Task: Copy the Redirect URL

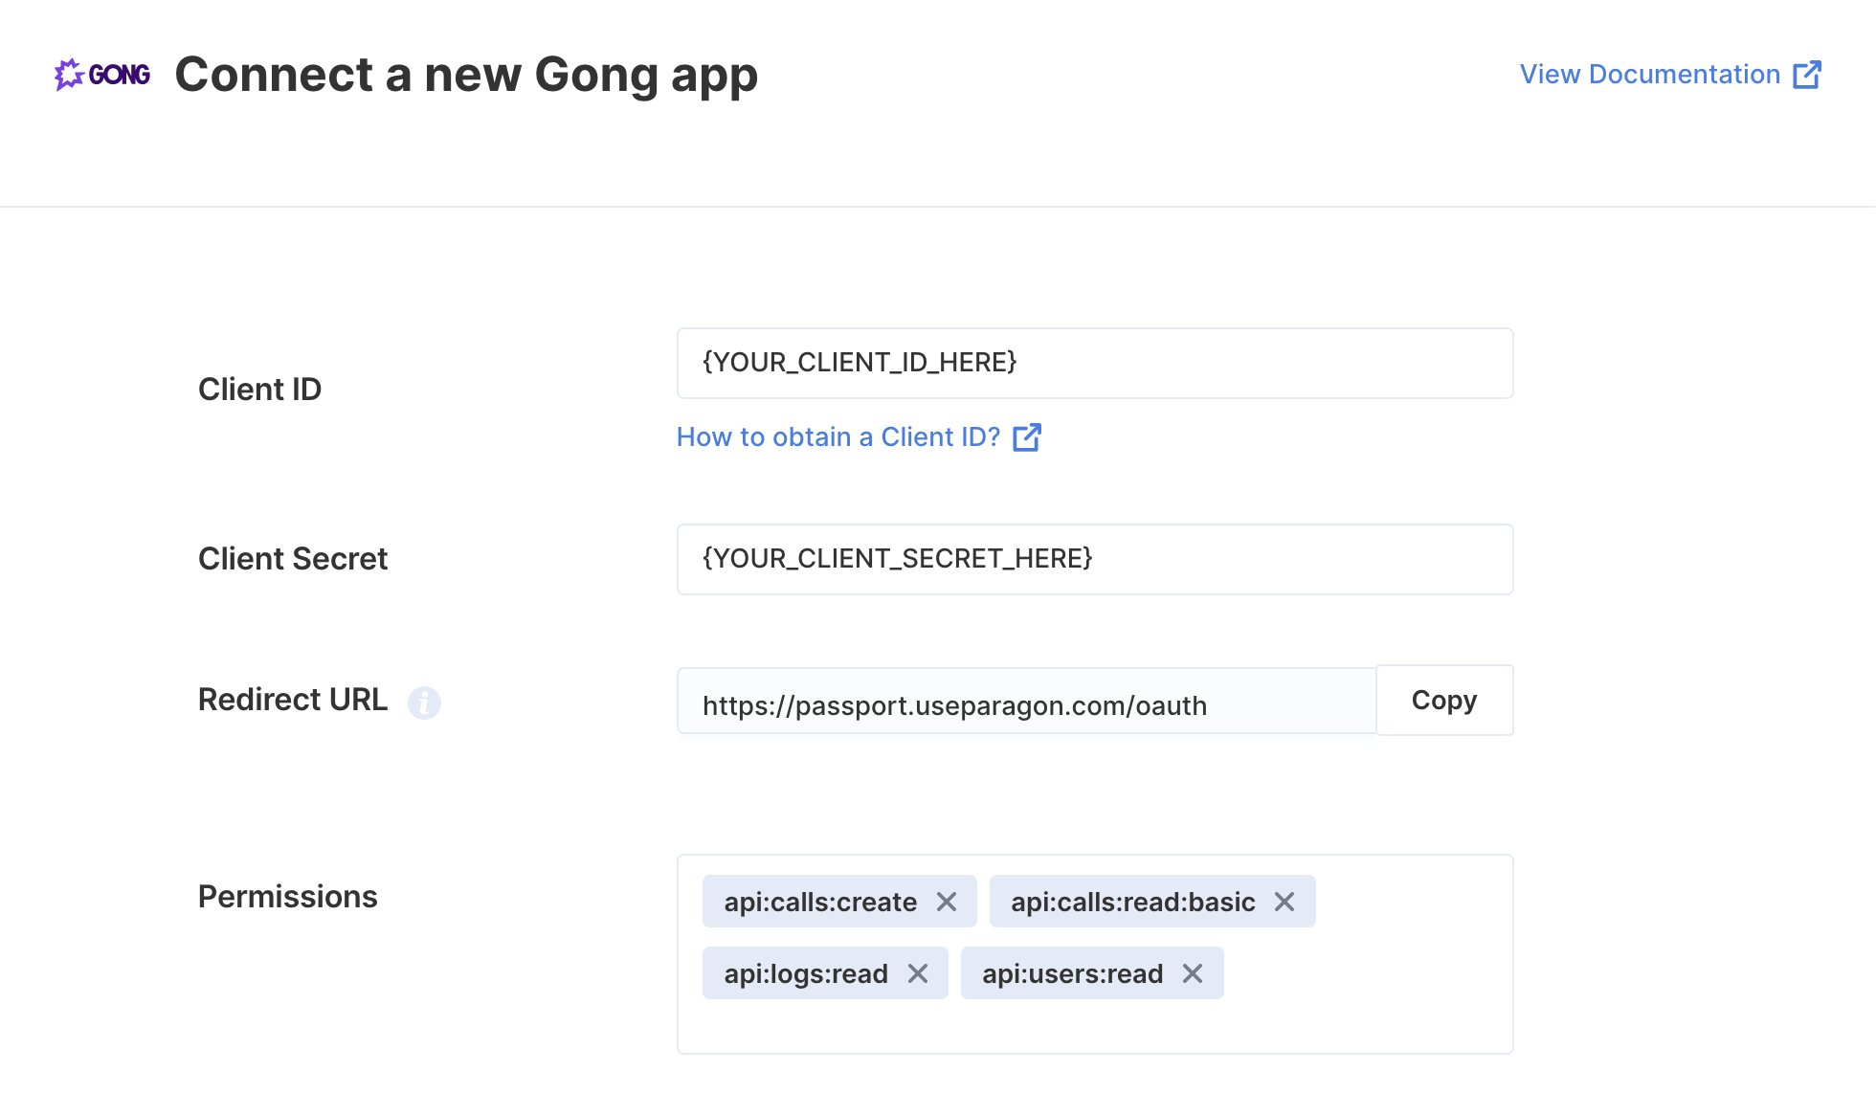Action: [x=1444, y=701]
